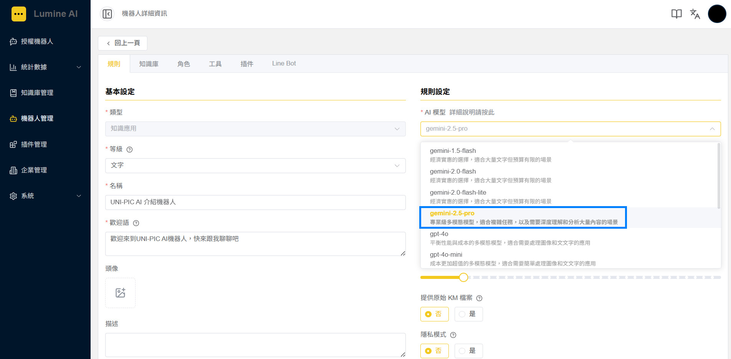Switch to the 插件 tab
Viewport: 731px width, 359px height.
(x=246, y=64)
